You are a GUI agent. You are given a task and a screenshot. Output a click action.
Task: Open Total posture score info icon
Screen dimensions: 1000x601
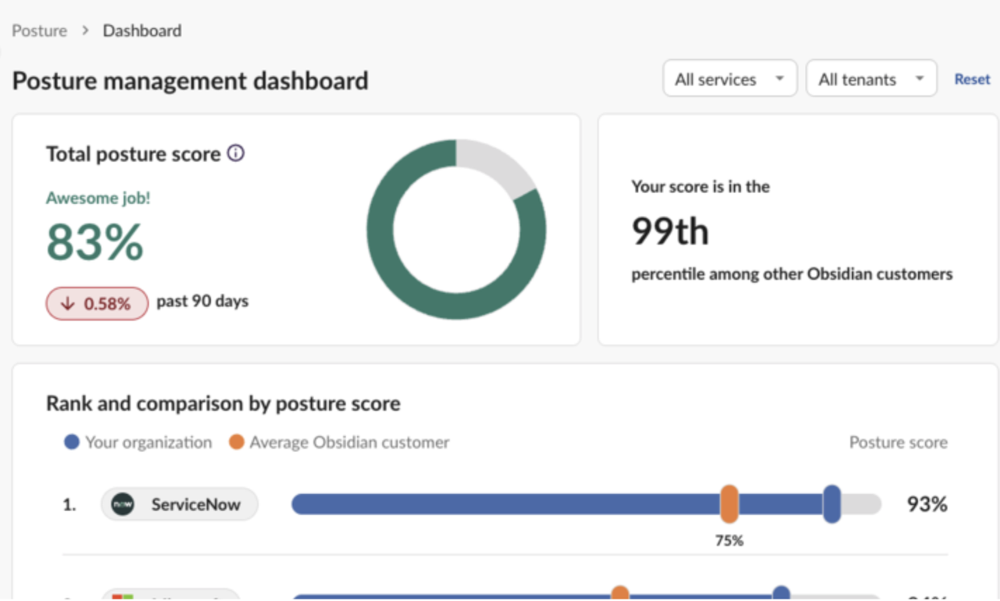(x=235, y=153)
